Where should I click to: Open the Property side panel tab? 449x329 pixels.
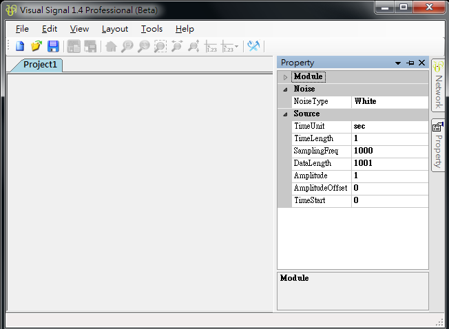tap(438, 145)
